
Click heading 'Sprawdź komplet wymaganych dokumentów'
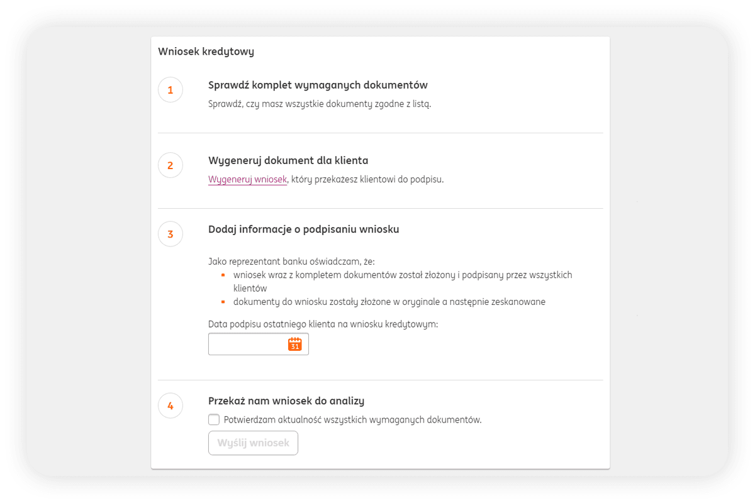[x=318, y=85]
